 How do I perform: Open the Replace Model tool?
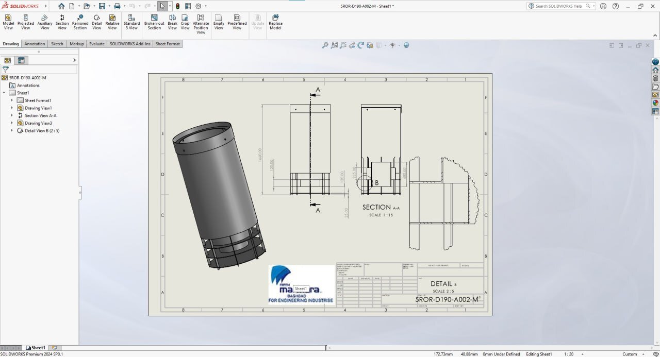[275, 22]
